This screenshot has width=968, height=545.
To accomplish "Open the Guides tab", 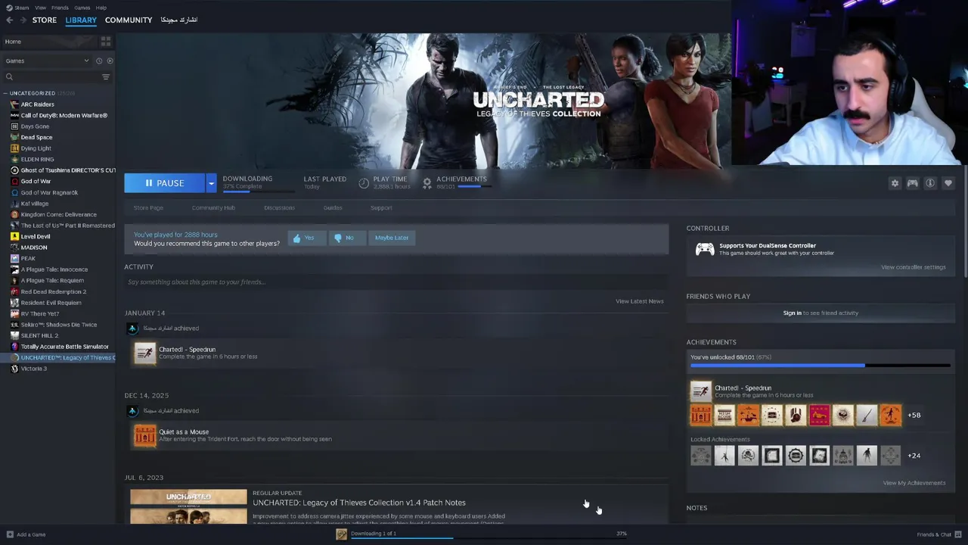I will [333, 207].
